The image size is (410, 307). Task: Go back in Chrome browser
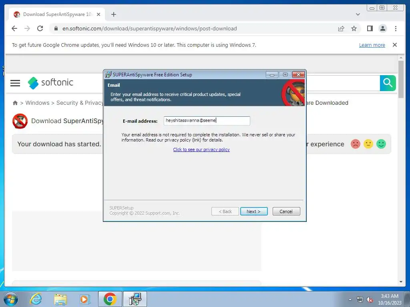coord(14,28)
